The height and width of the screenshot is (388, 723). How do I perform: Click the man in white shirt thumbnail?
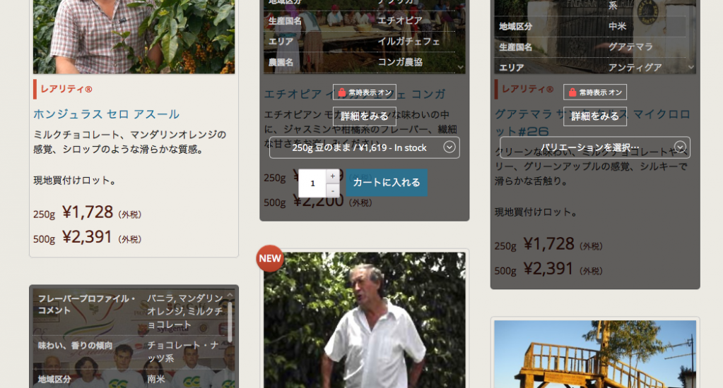[x=364, y=320]
